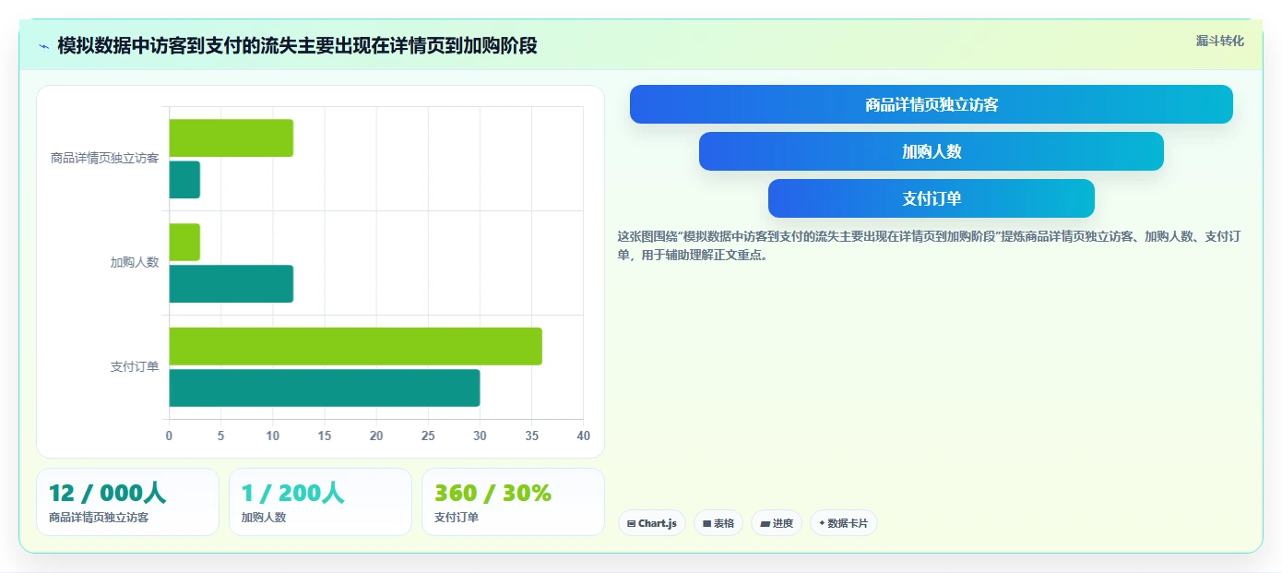Image resolution: width=1282 pixels, height=573 pixels.
Task: Click the 360 / 30% stat card
Action: pos(513,502)
